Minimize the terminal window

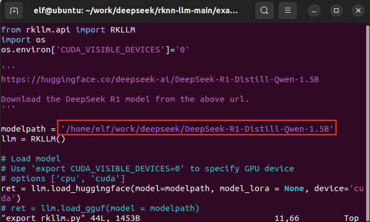pyautogui.click(x=316, y=10)
